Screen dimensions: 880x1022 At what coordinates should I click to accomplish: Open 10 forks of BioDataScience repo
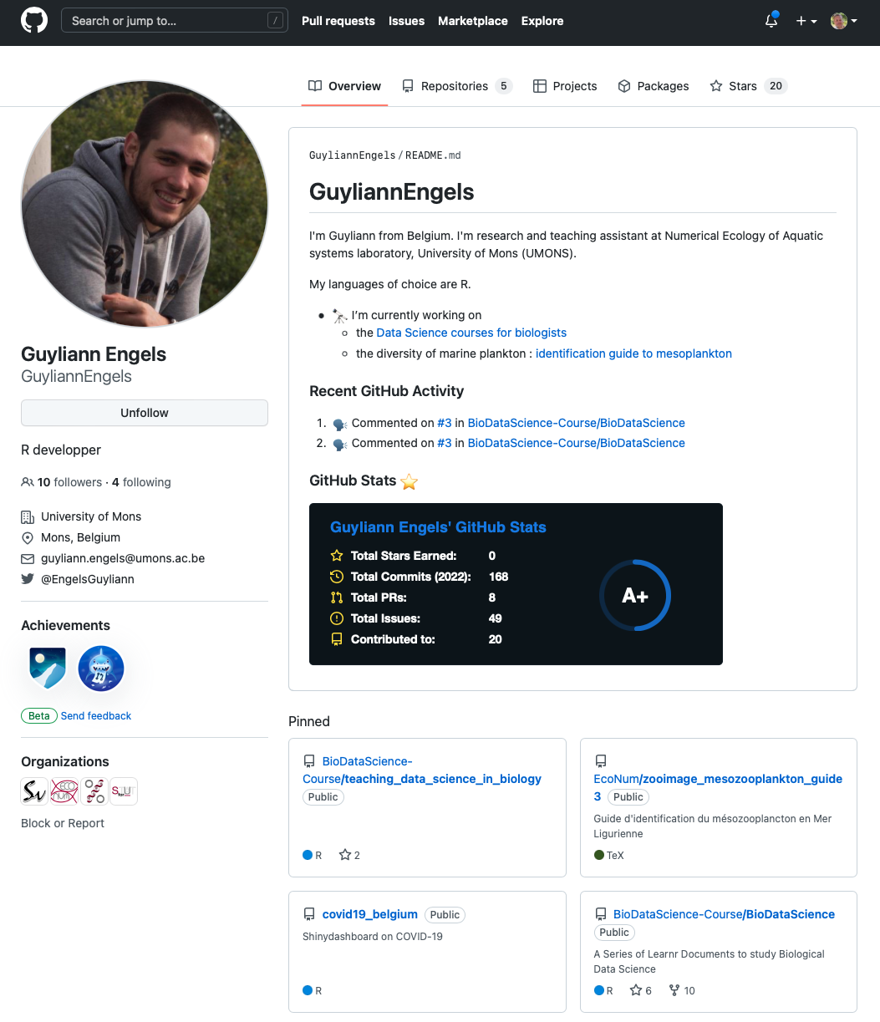tap(682, 990)
